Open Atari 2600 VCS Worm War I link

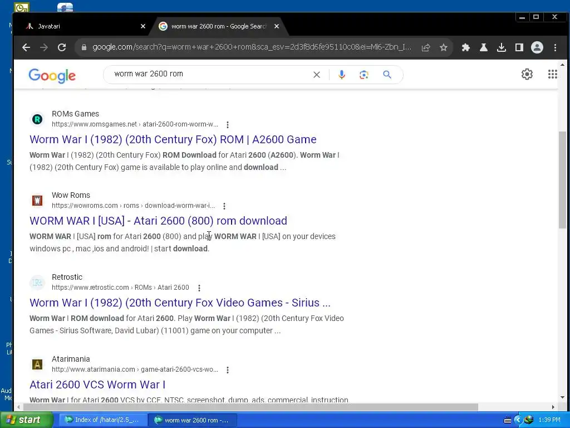pos(97,385)
